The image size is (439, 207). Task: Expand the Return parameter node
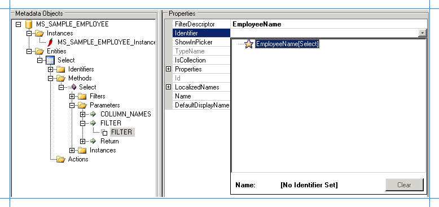82,141
